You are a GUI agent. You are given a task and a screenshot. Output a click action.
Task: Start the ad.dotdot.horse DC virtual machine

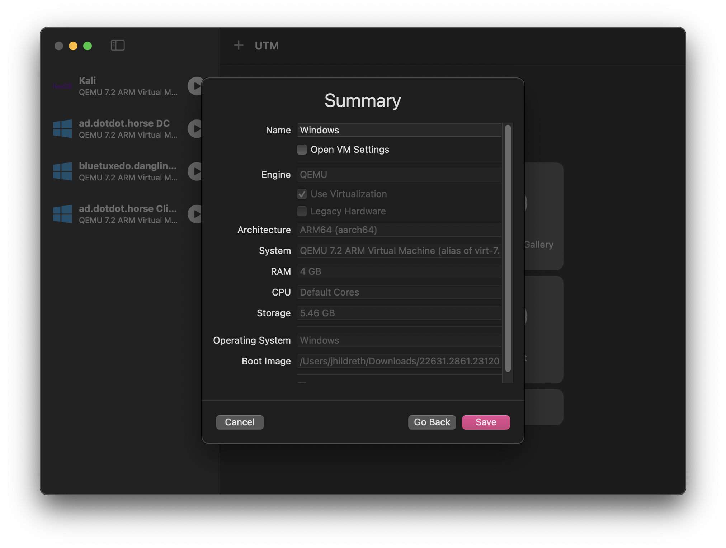pyautogui.click(x=195, y=129)
